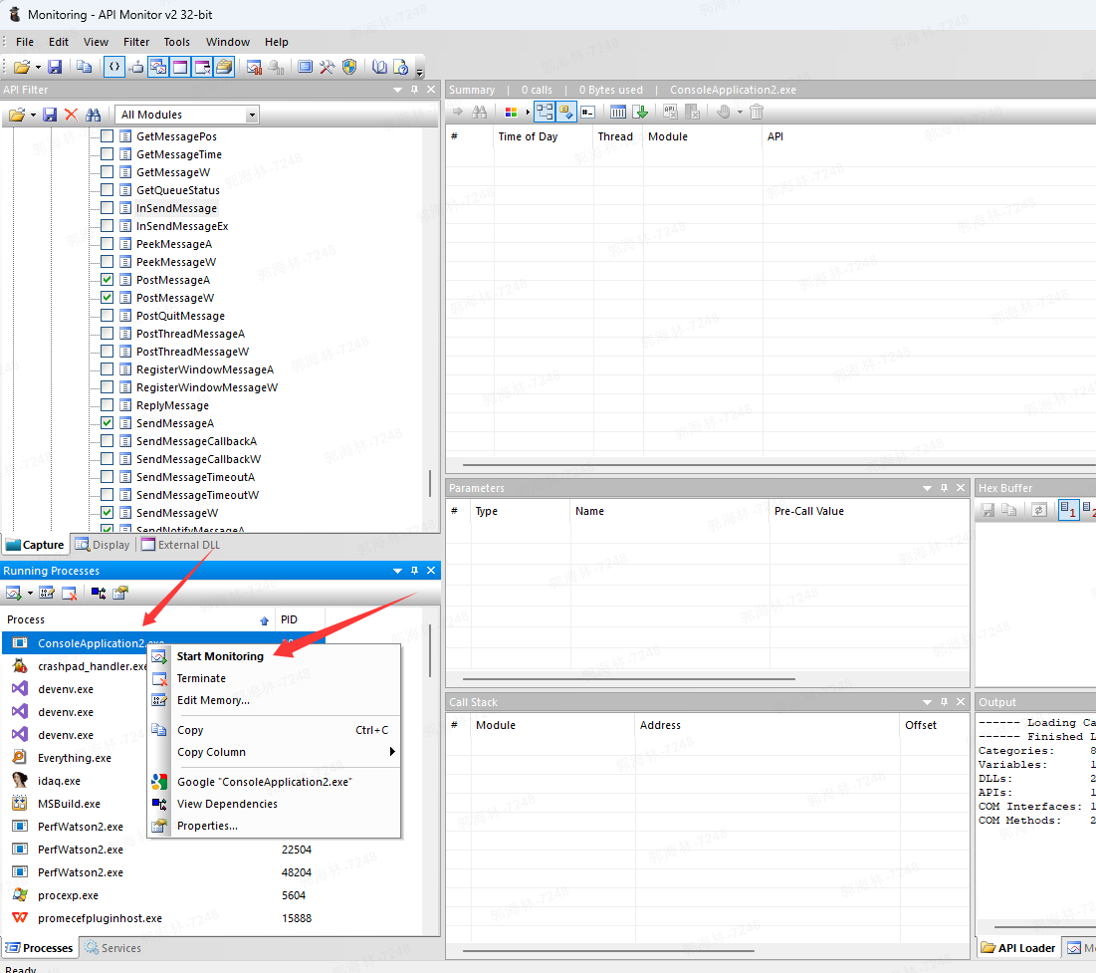Open the Filter menu
Image resolution: width=1096 pixels, height=973 pixels.
136,42
